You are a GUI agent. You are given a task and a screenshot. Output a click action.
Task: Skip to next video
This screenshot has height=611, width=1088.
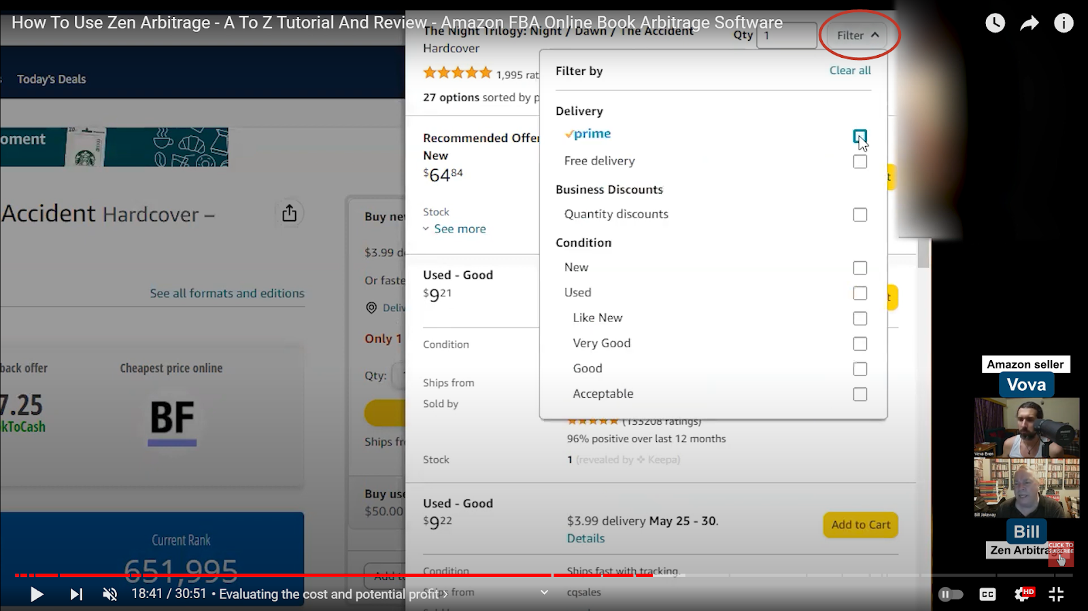[76, 595]
